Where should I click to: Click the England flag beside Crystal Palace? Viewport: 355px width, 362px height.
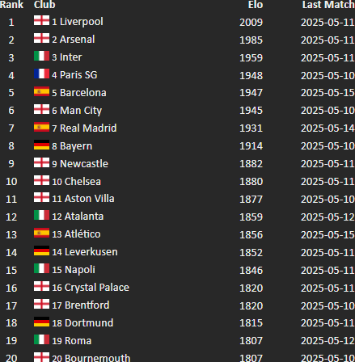41,286
